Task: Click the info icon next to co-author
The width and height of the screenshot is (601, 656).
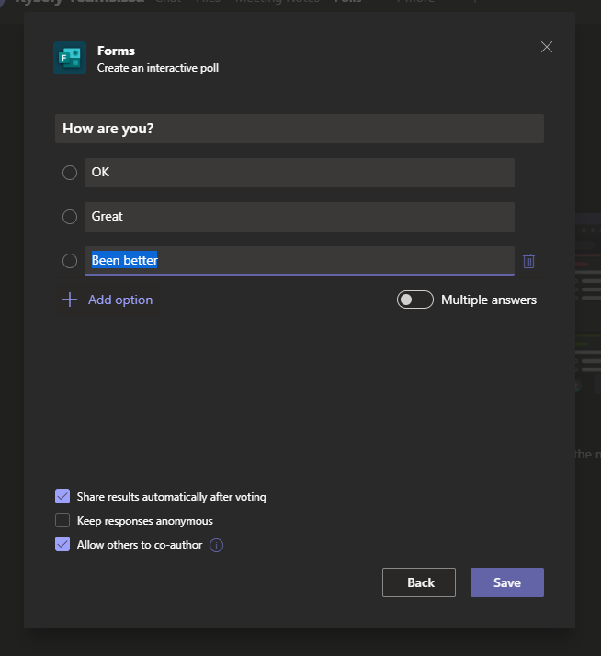Action: tap(217, 545)
